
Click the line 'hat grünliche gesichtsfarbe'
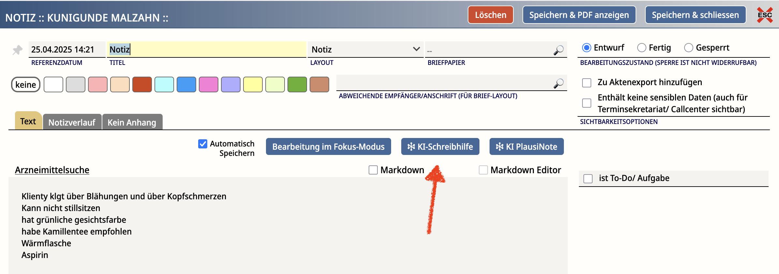(x=74, y=220)
